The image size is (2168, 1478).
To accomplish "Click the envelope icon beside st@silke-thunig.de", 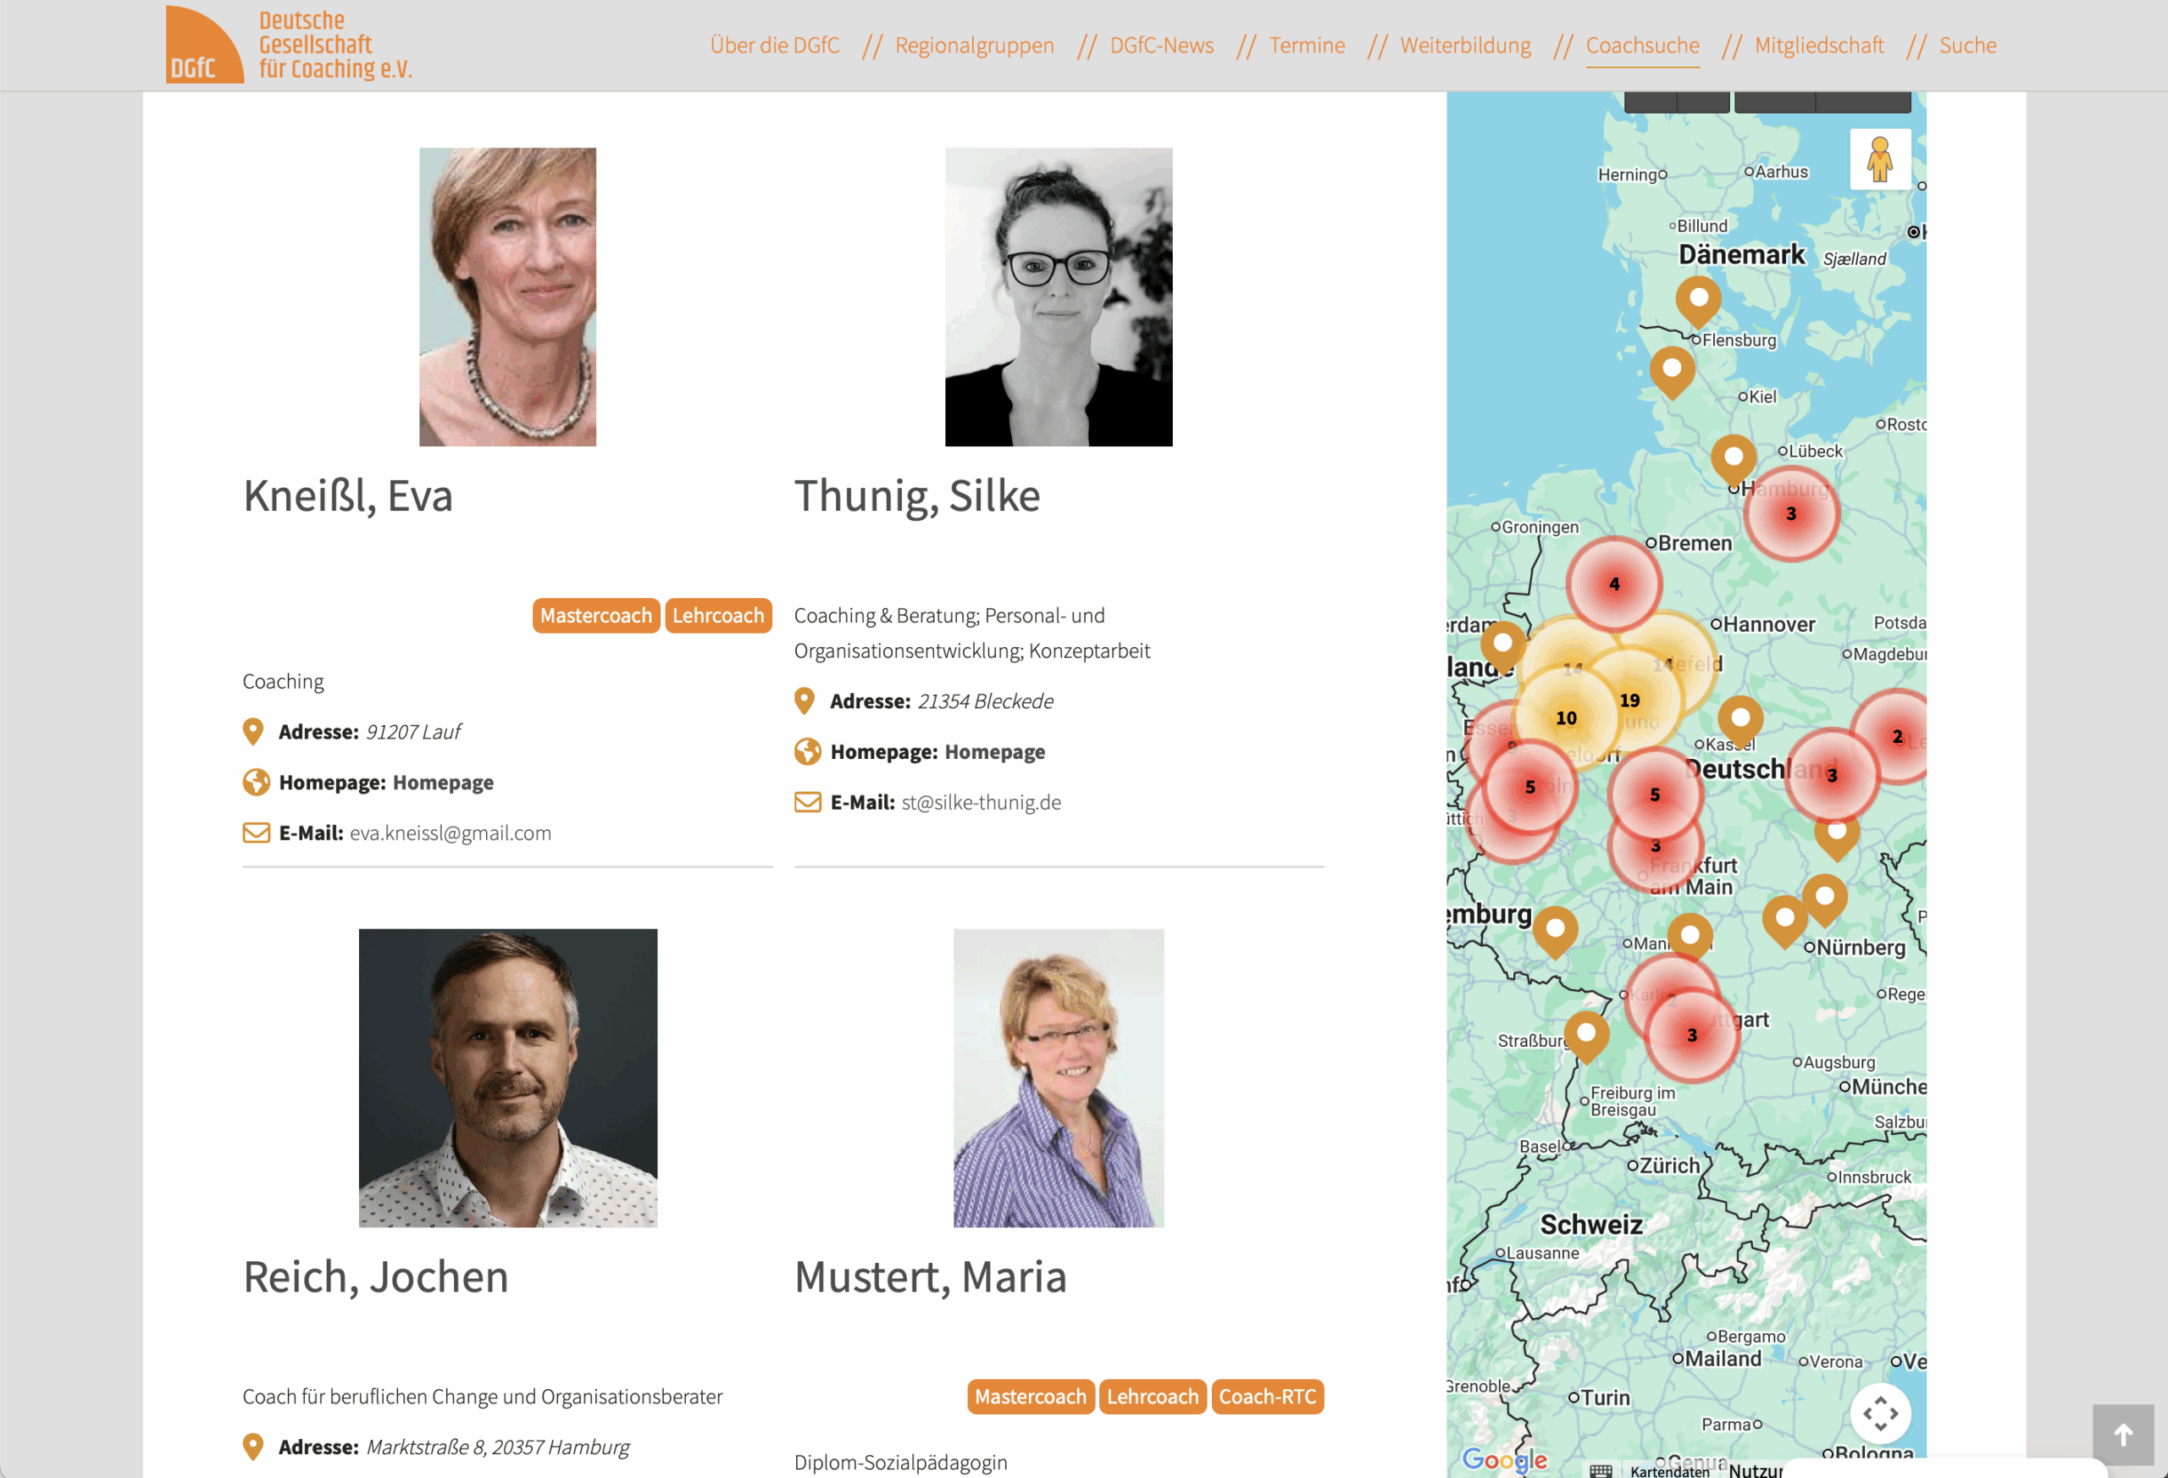I will [805, 801].
